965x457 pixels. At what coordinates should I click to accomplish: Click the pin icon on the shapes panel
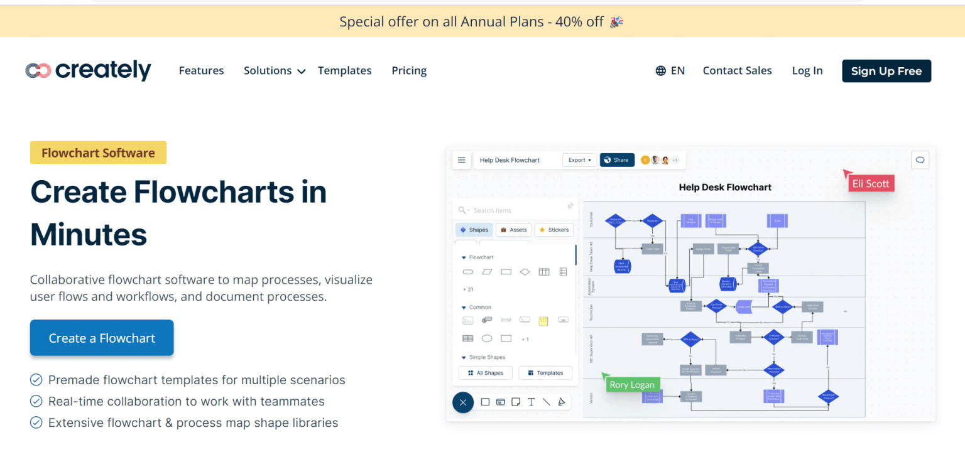pyautogui.click(x=570, y=205)
